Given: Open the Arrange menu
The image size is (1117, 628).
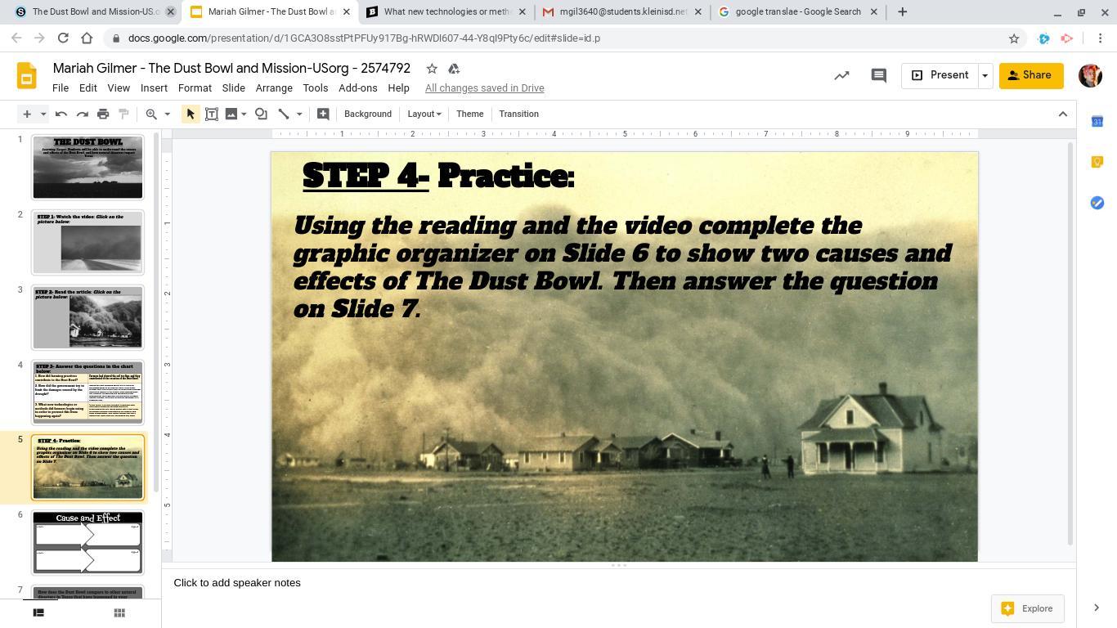Looking at the screenshot, I should 274,88.
